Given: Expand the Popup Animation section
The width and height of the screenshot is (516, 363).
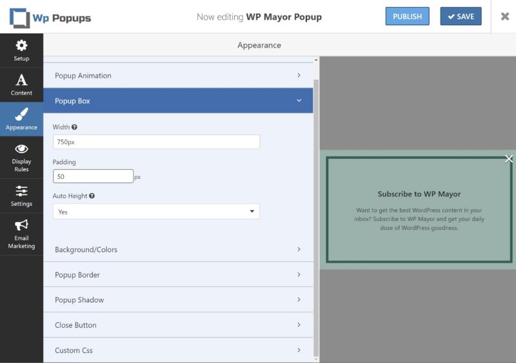Looking at the screenshot, I should (178, 75).
